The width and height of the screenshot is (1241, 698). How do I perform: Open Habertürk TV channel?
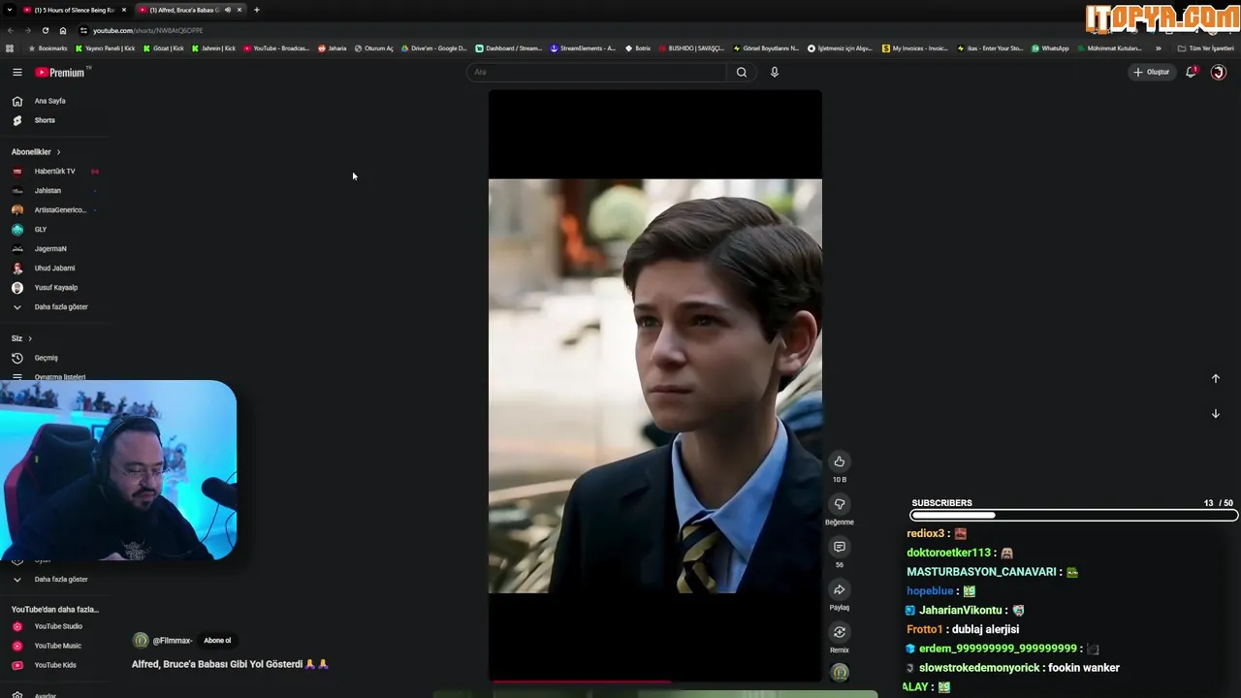pyautogui.click(x=54, y=172)
